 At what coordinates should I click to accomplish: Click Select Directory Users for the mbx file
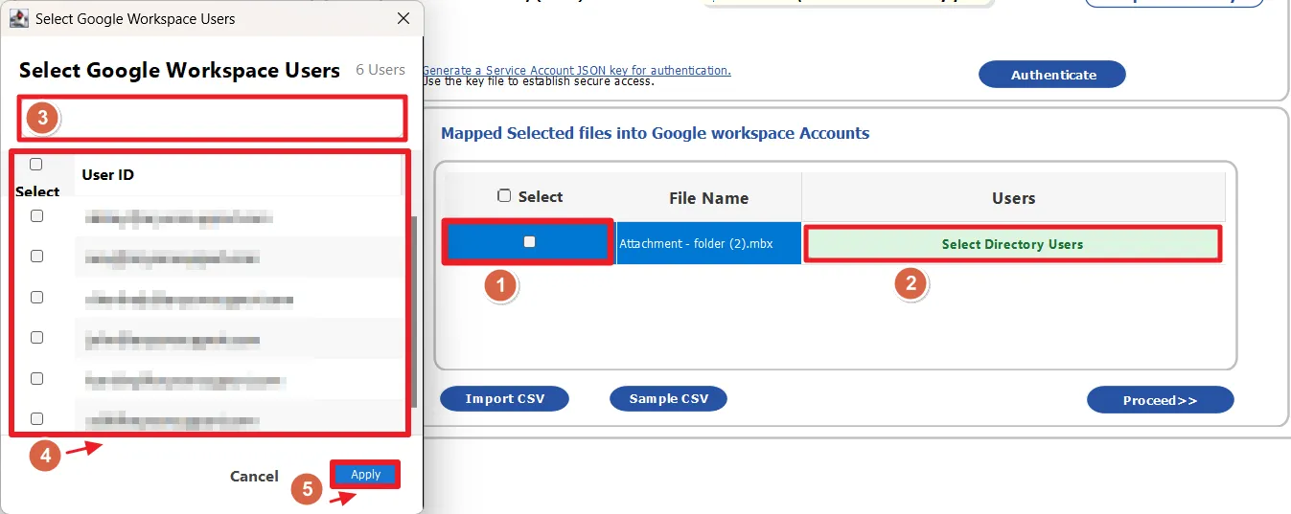[x=1012, y=244]
